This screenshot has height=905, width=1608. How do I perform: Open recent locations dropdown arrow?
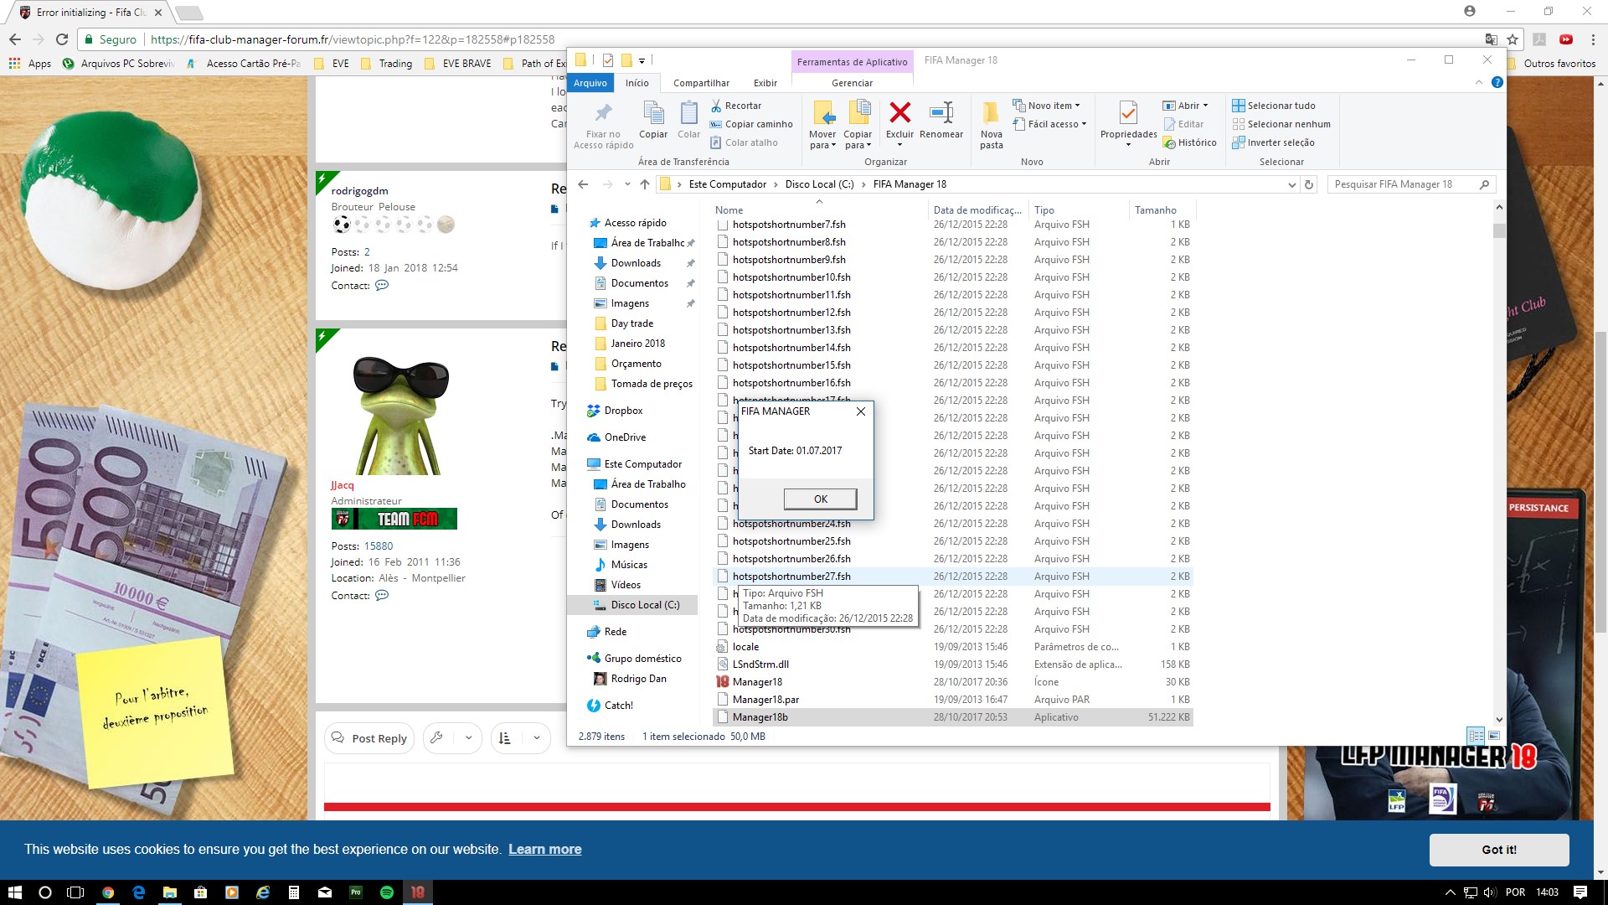[626, 184]
